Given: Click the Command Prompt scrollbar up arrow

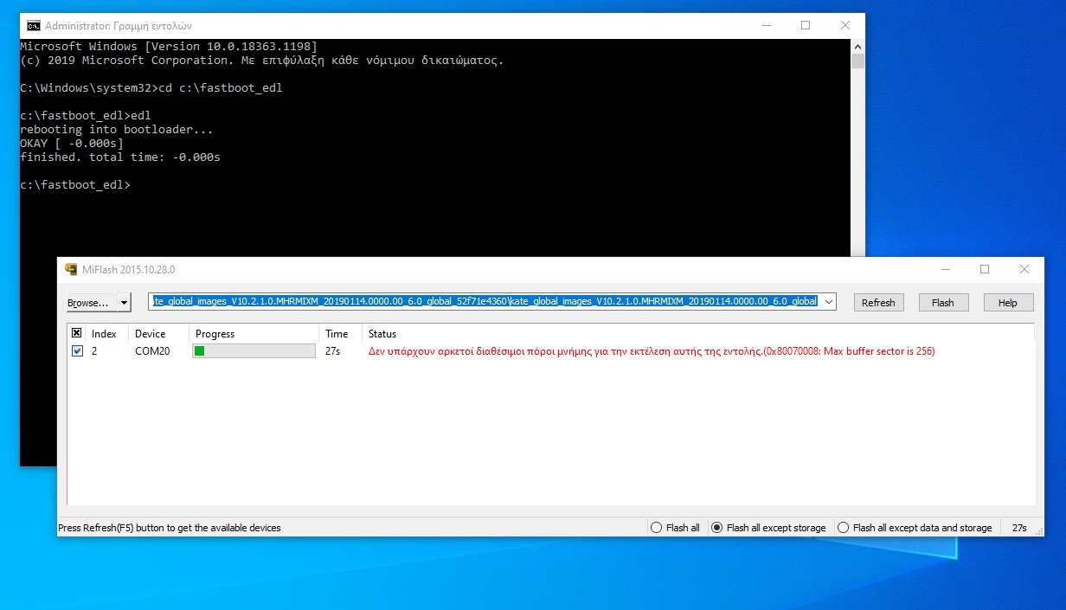Looking at the screenshot, I should point(857,46).
